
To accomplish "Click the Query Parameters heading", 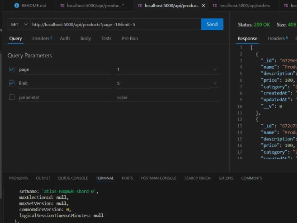I will pos(30,56).
